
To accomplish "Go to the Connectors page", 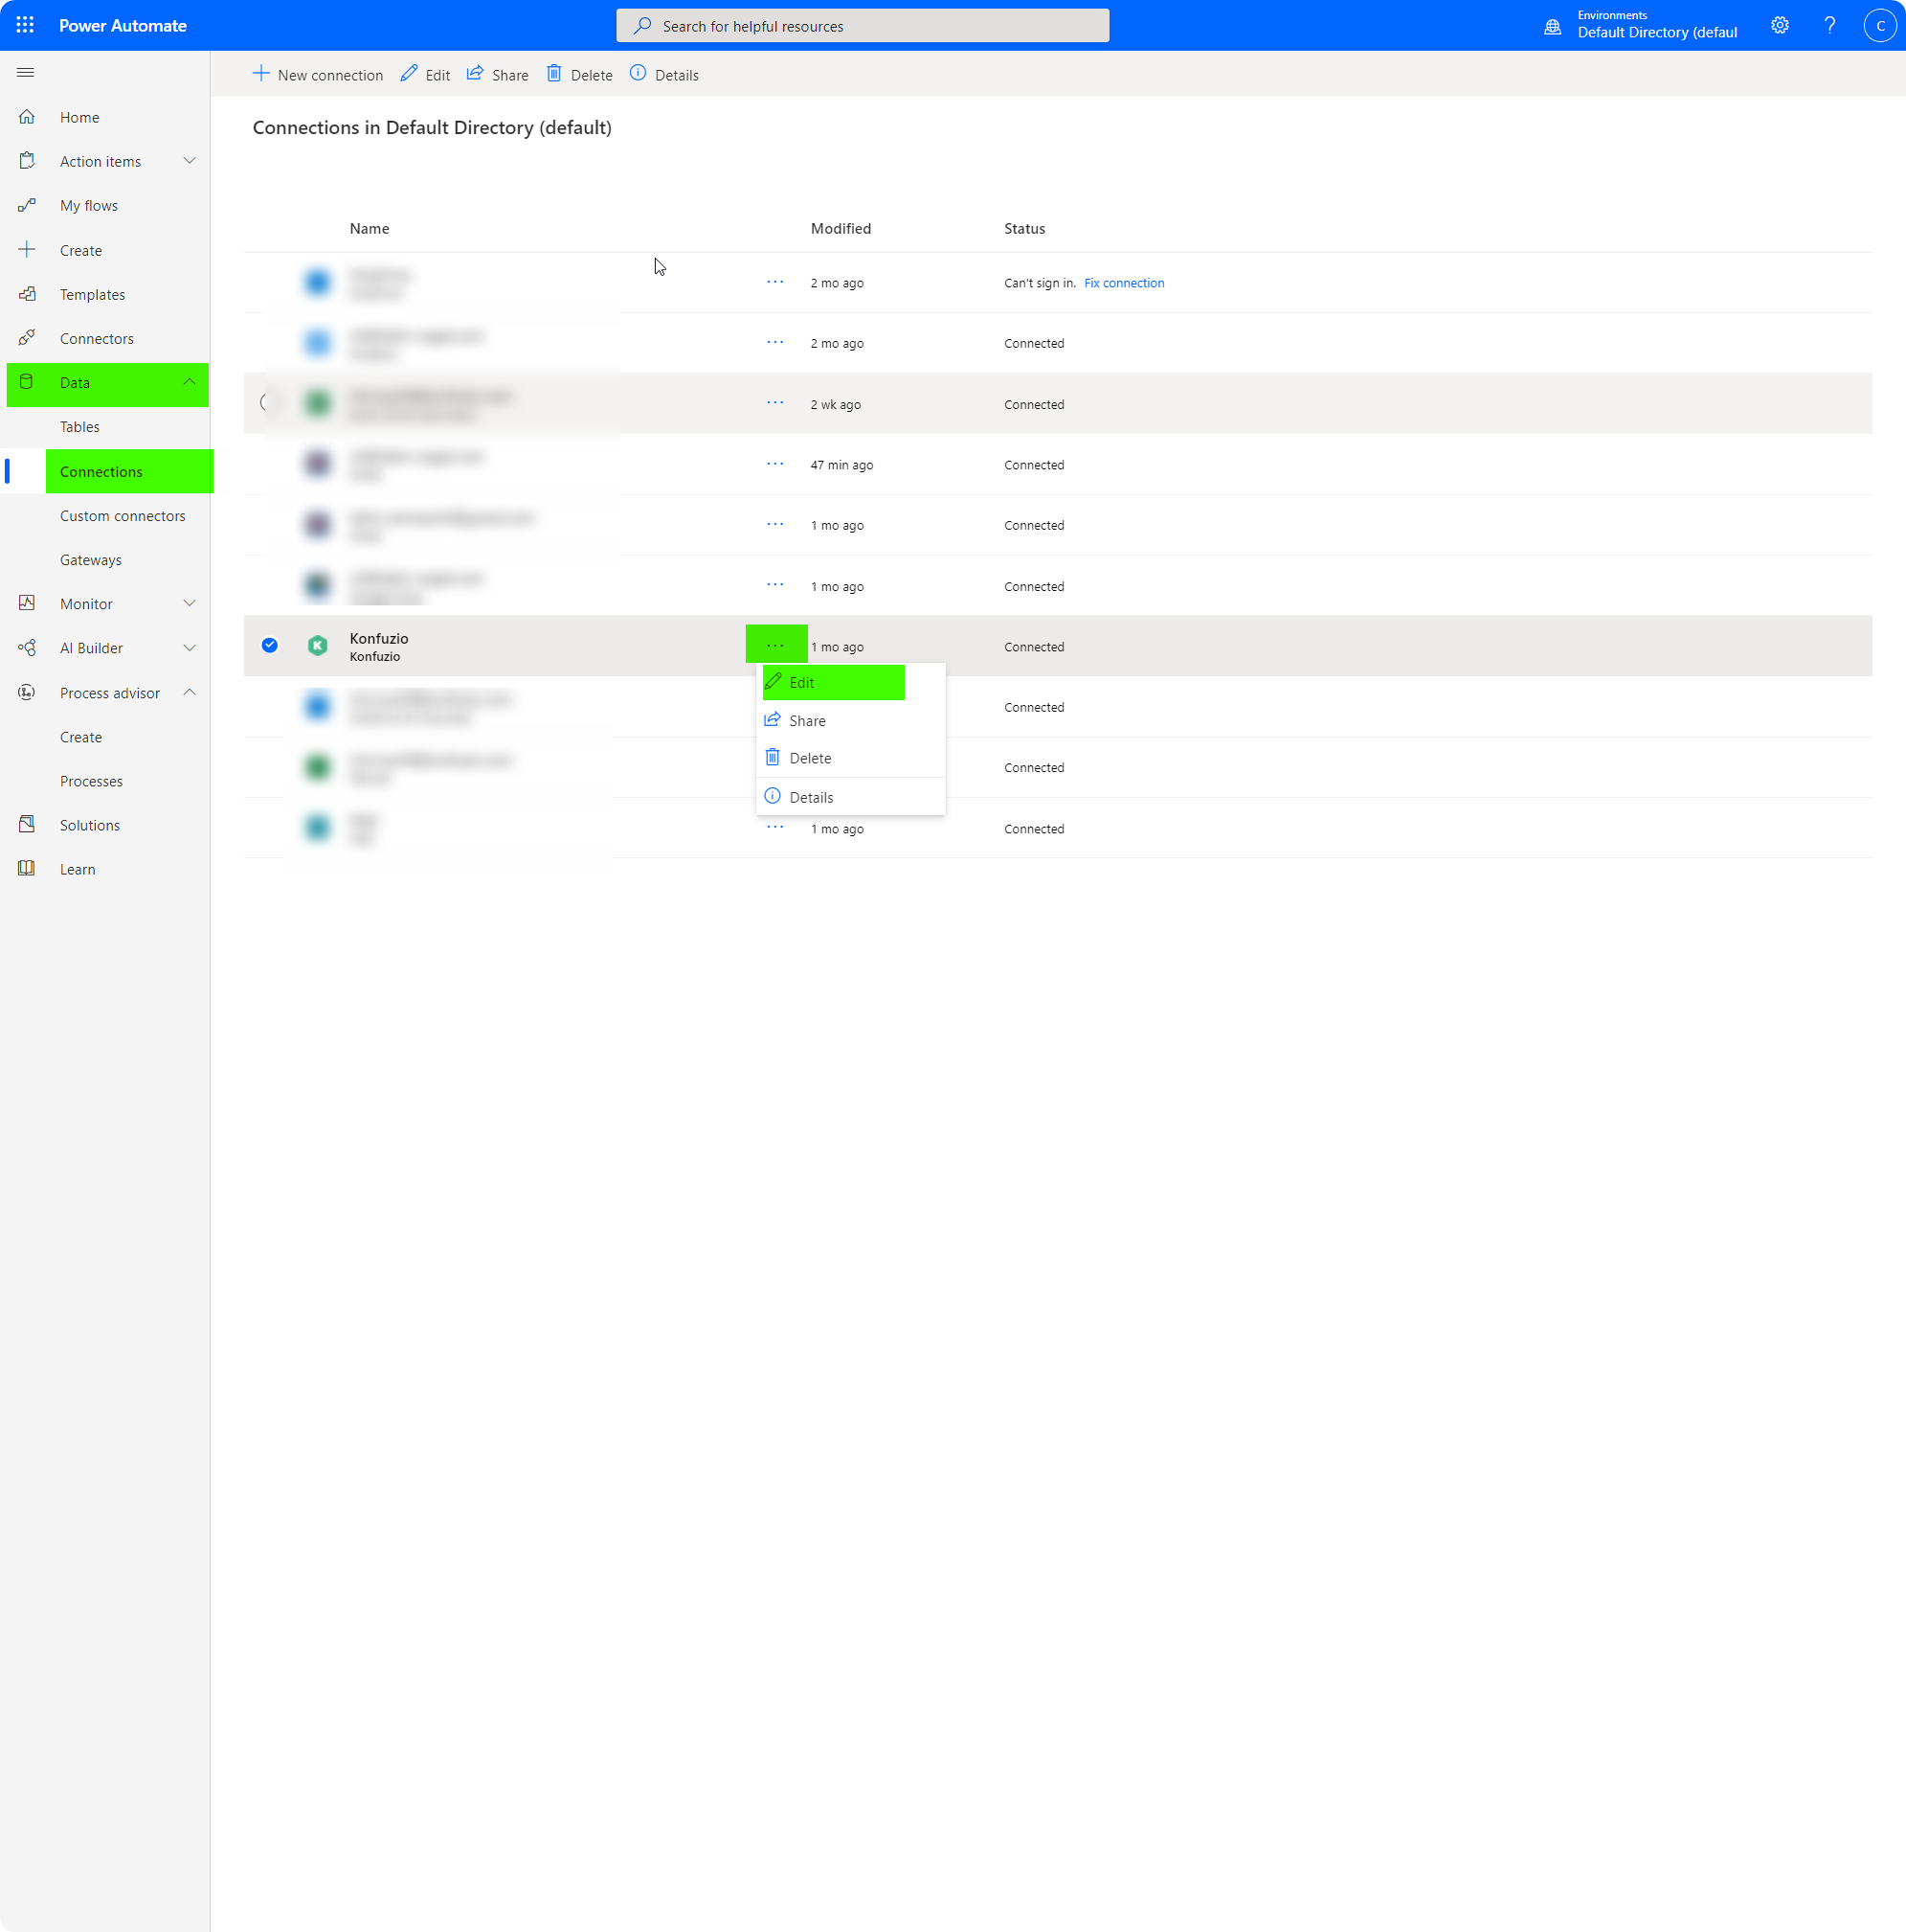I will click(x=97, y=339).
